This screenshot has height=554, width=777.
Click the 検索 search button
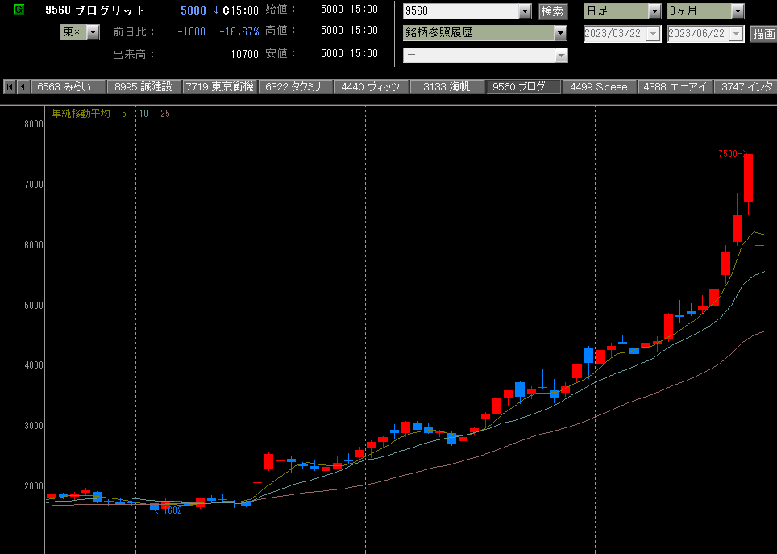553,11
